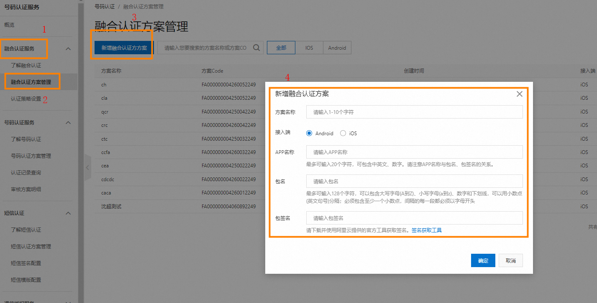Focus the 包签名 input field
597x303 pixels.
[415, 218]
